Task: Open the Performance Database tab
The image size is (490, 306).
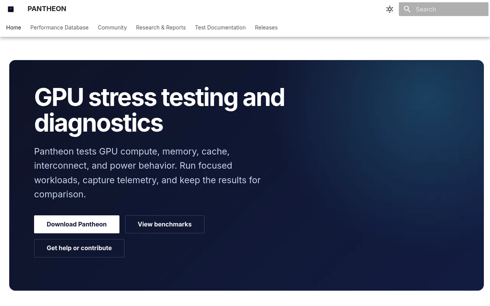Action: [x=59, y=28]
